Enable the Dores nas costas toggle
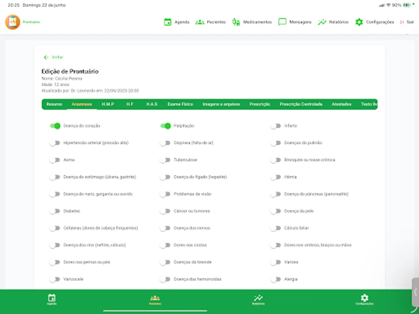This screenshot has height=314, width=419. click(x=165, y=245)
